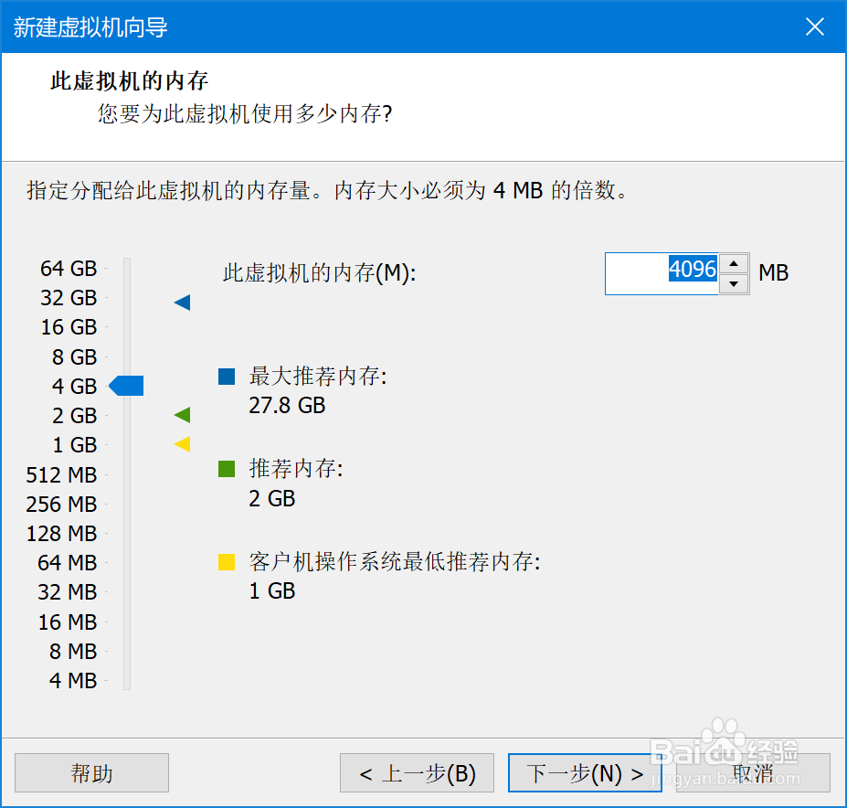Click the yellow legend square for 客户机操作系统最低推荐内存
This screenshot has height=808, width=847.
(x=227, y=562)
